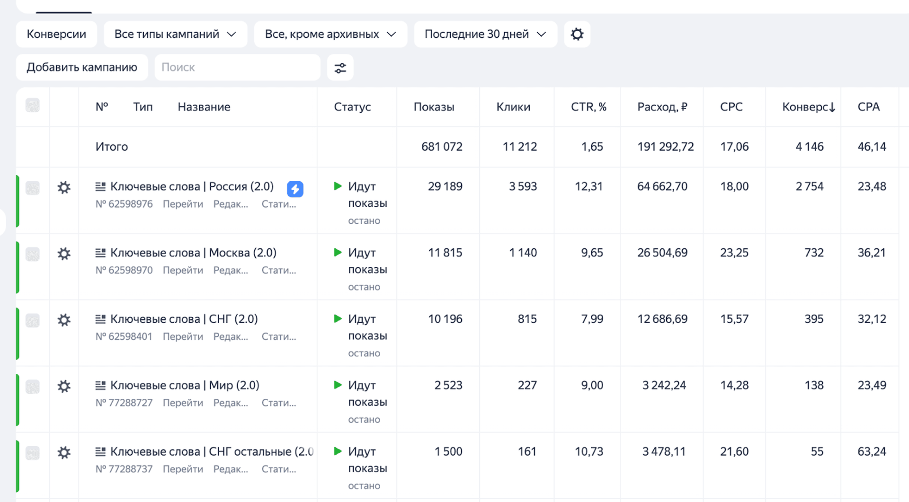Sort table by Конверс column header
This screenshot has width=909, height=502.
coord(808,107)
